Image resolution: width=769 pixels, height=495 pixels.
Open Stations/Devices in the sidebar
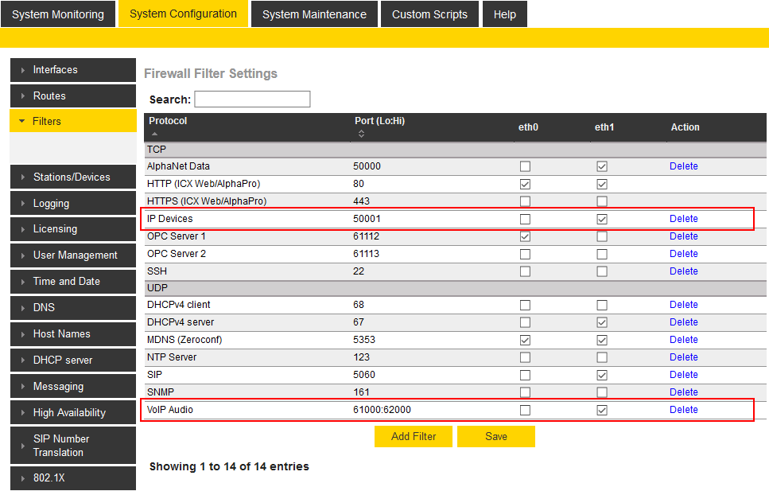click(72, 177)
